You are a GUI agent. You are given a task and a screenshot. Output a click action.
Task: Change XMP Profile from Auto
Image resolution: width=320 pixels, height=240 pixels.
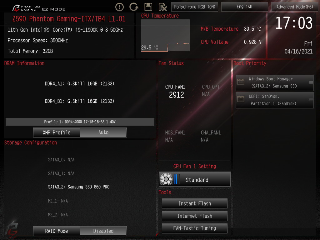(x=103, y=132)
